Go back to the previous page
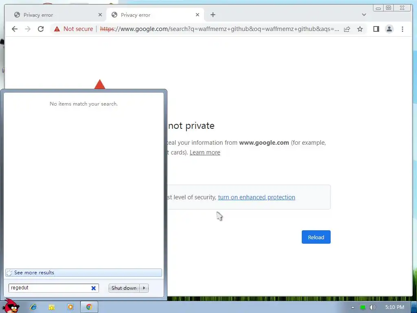Viewport: 417px width, 313px height. [x=15, y=29]
